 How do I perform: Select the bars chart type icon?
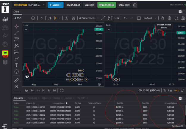pos(50,18)
